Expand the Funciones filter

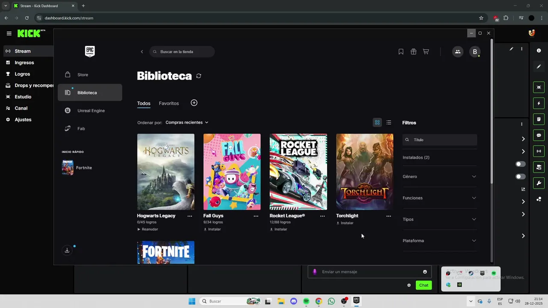(x=439, y=198)
